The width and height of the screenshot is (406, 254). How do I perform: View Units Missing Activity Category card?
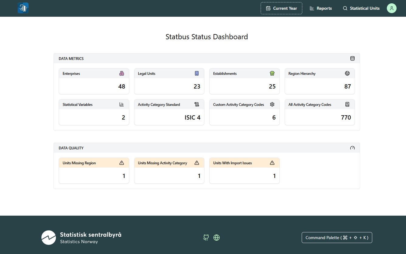tap(169, 171)
